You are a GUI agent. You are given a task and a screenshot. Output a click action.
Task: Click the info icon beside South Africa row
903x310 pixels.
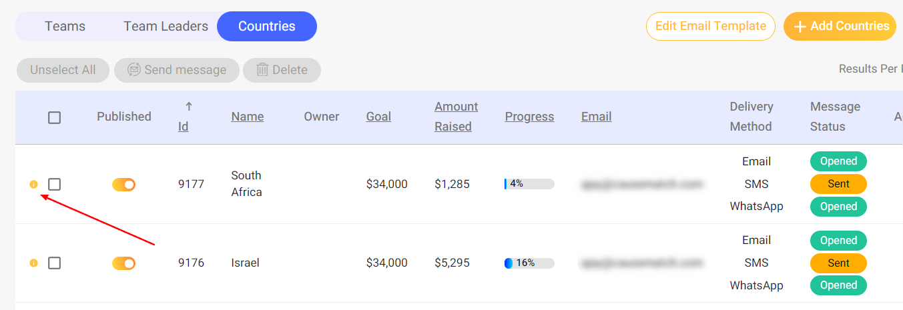pos(34,185)
